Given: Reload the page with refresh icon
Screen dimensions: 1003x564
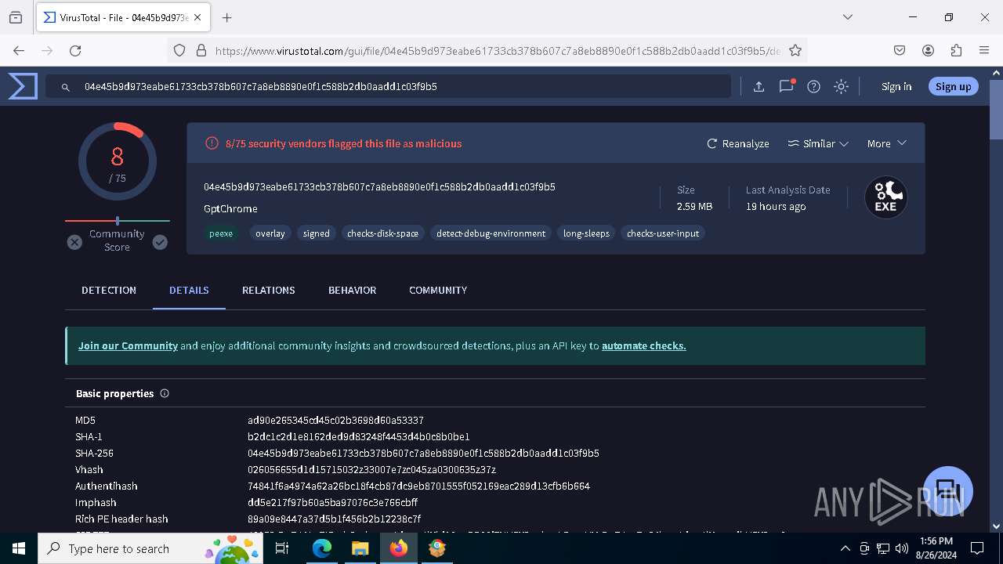Looking at the screenshot, I should (x=75, y=50).
